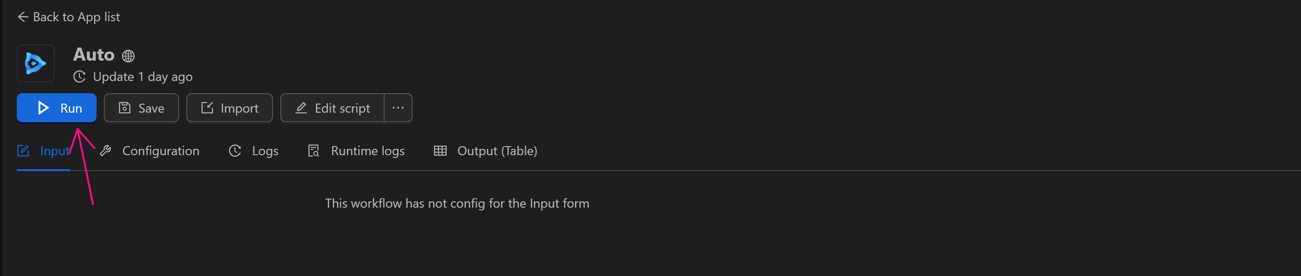Click the Auto app title
This screenshot has width=1301, height=276.
(x=94, y=54)
